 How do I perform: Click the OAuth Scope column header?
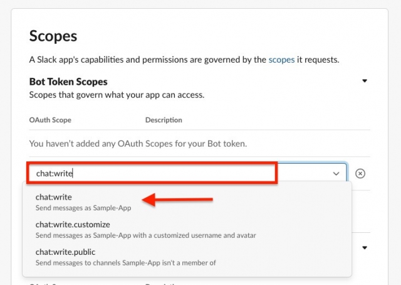[50, 120]
